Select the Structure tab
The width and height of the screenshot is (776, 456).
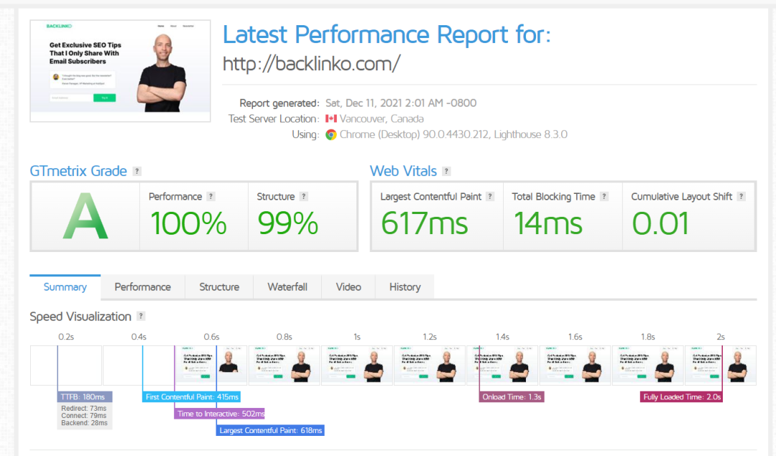pyautogui.click(x=219, y=287)
